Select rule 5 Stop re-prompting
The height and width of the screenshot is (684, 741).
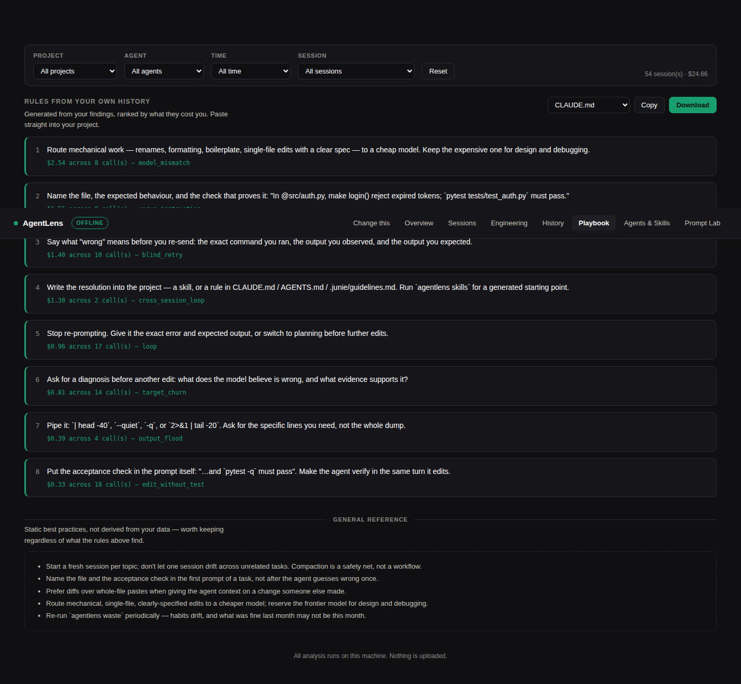[370, 340]
